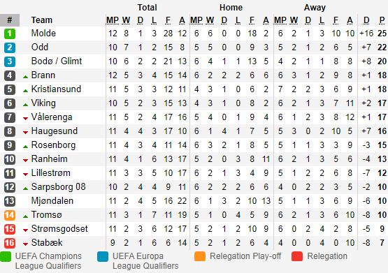Sort by the # rank column header
This screenshot has width=388, height=273.
[10, 20]
